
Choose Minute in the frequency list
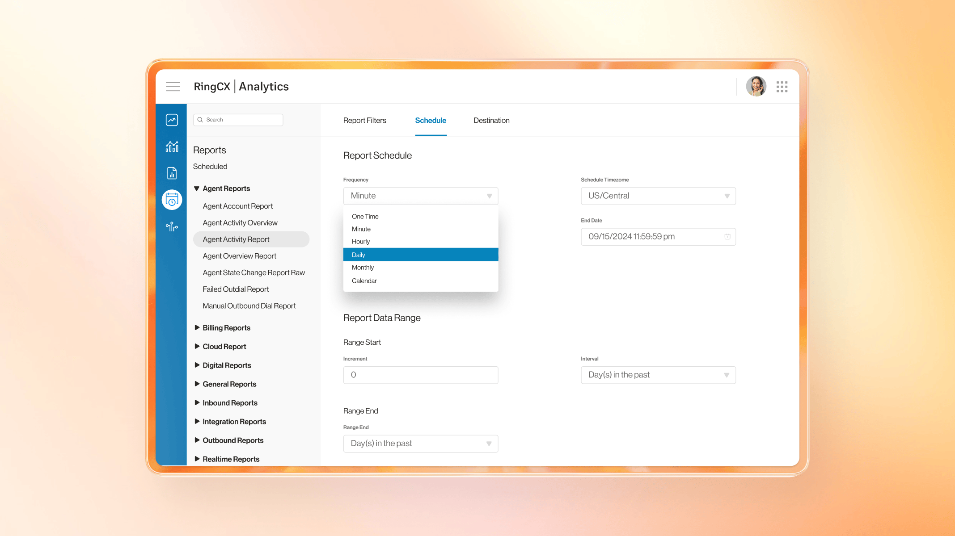tap(421, 229)
